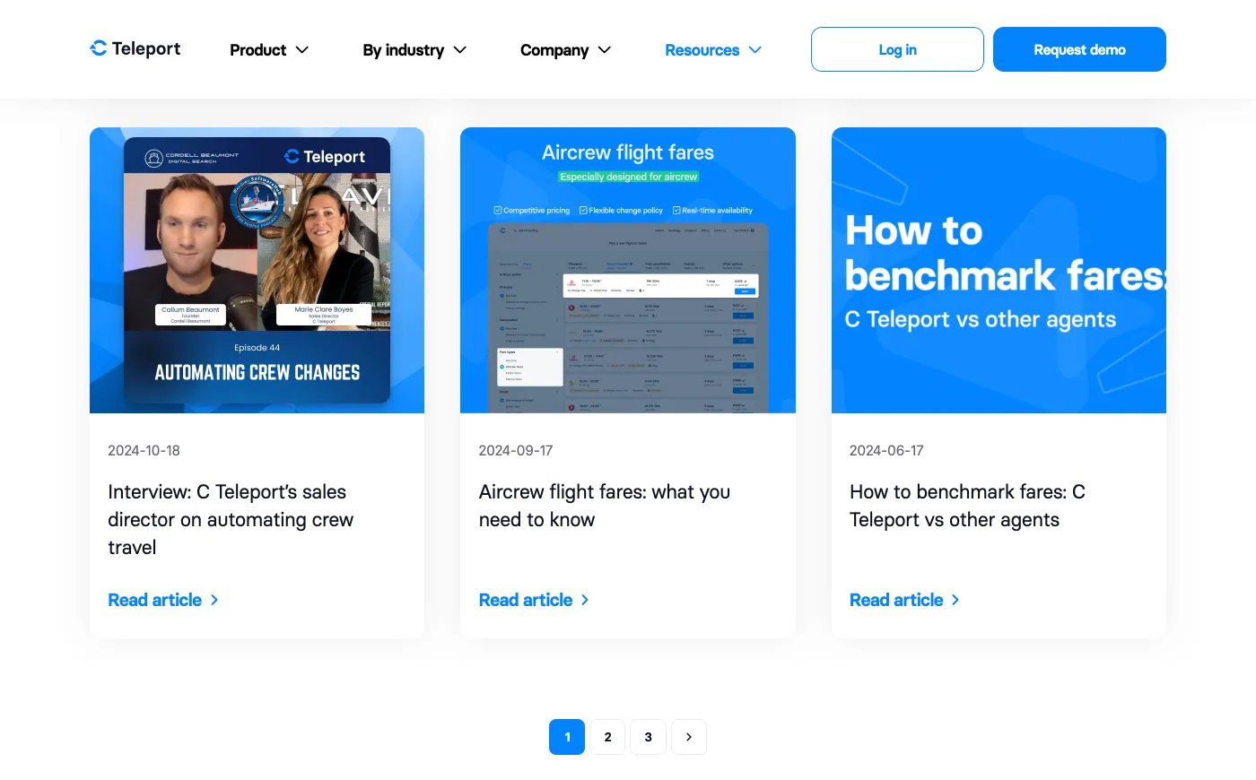Open the Resources dropdown chevron
The height and width of the screenshot is (780, 1256).
pyautogui.click(x=755, y=50)
